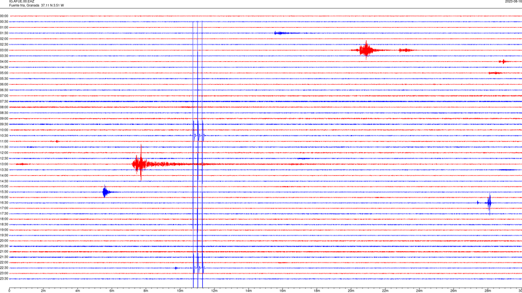Image resolution: width=522 pixels, height=293 pixels.
Task: Click the 14m tick label on time axis
Action: click(x=248, y=291)
